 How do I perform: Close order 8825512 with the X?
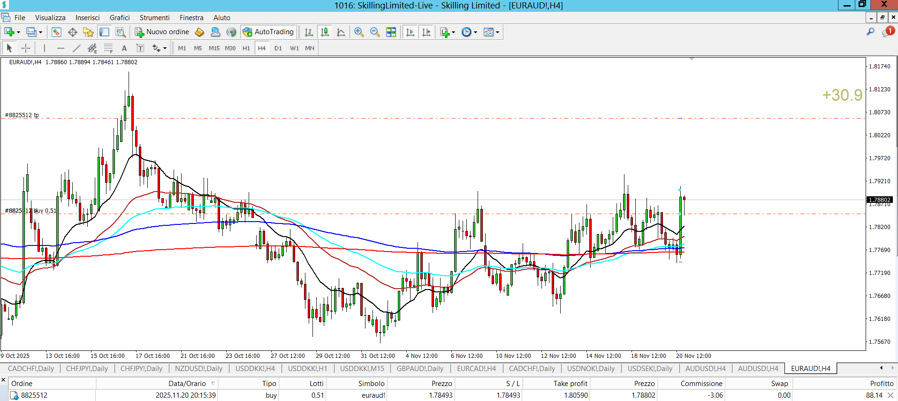(x=890, y=395)
